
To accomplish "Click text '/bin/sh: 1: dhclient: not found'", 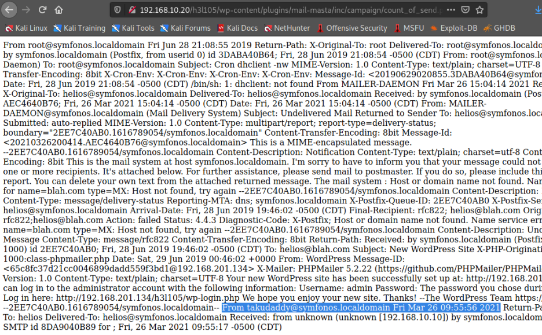I will point(252,84).
